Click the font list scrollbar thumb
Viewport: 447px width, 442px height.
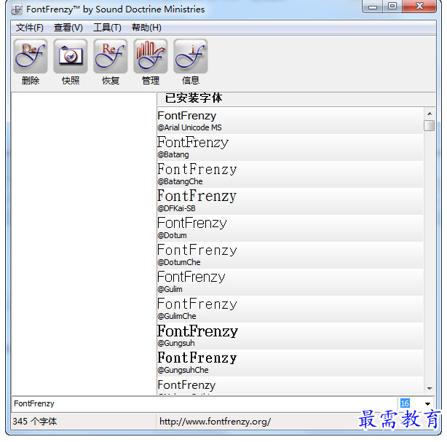(429, 125)
